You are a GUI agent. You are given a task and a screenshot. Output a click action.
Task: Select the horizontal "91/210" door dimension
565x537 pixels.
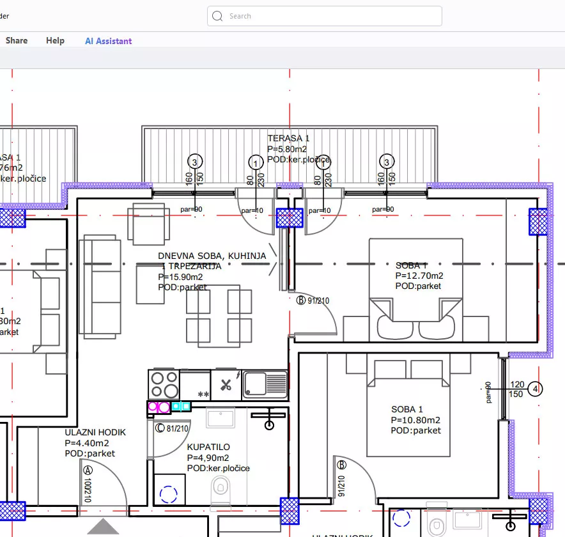318,300
